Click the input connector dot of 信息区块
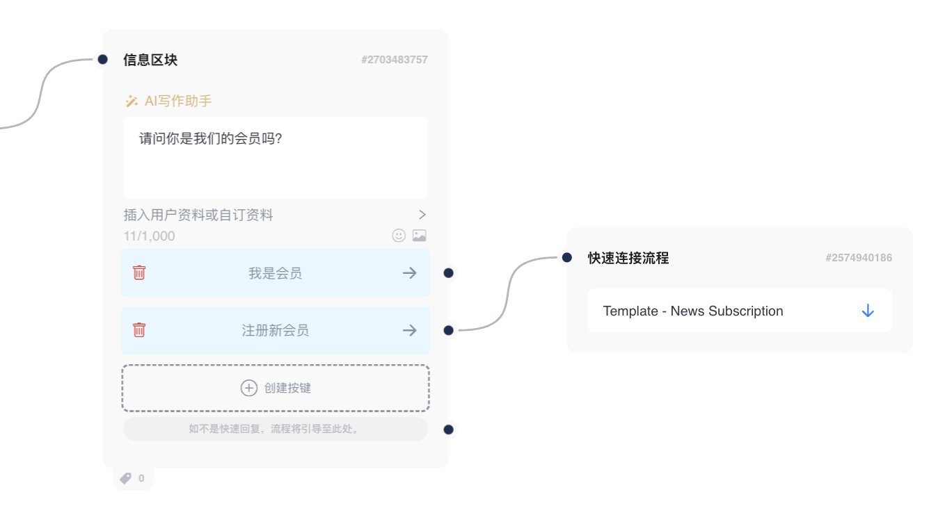Screen dimensions: 945x506 point(102,60)
